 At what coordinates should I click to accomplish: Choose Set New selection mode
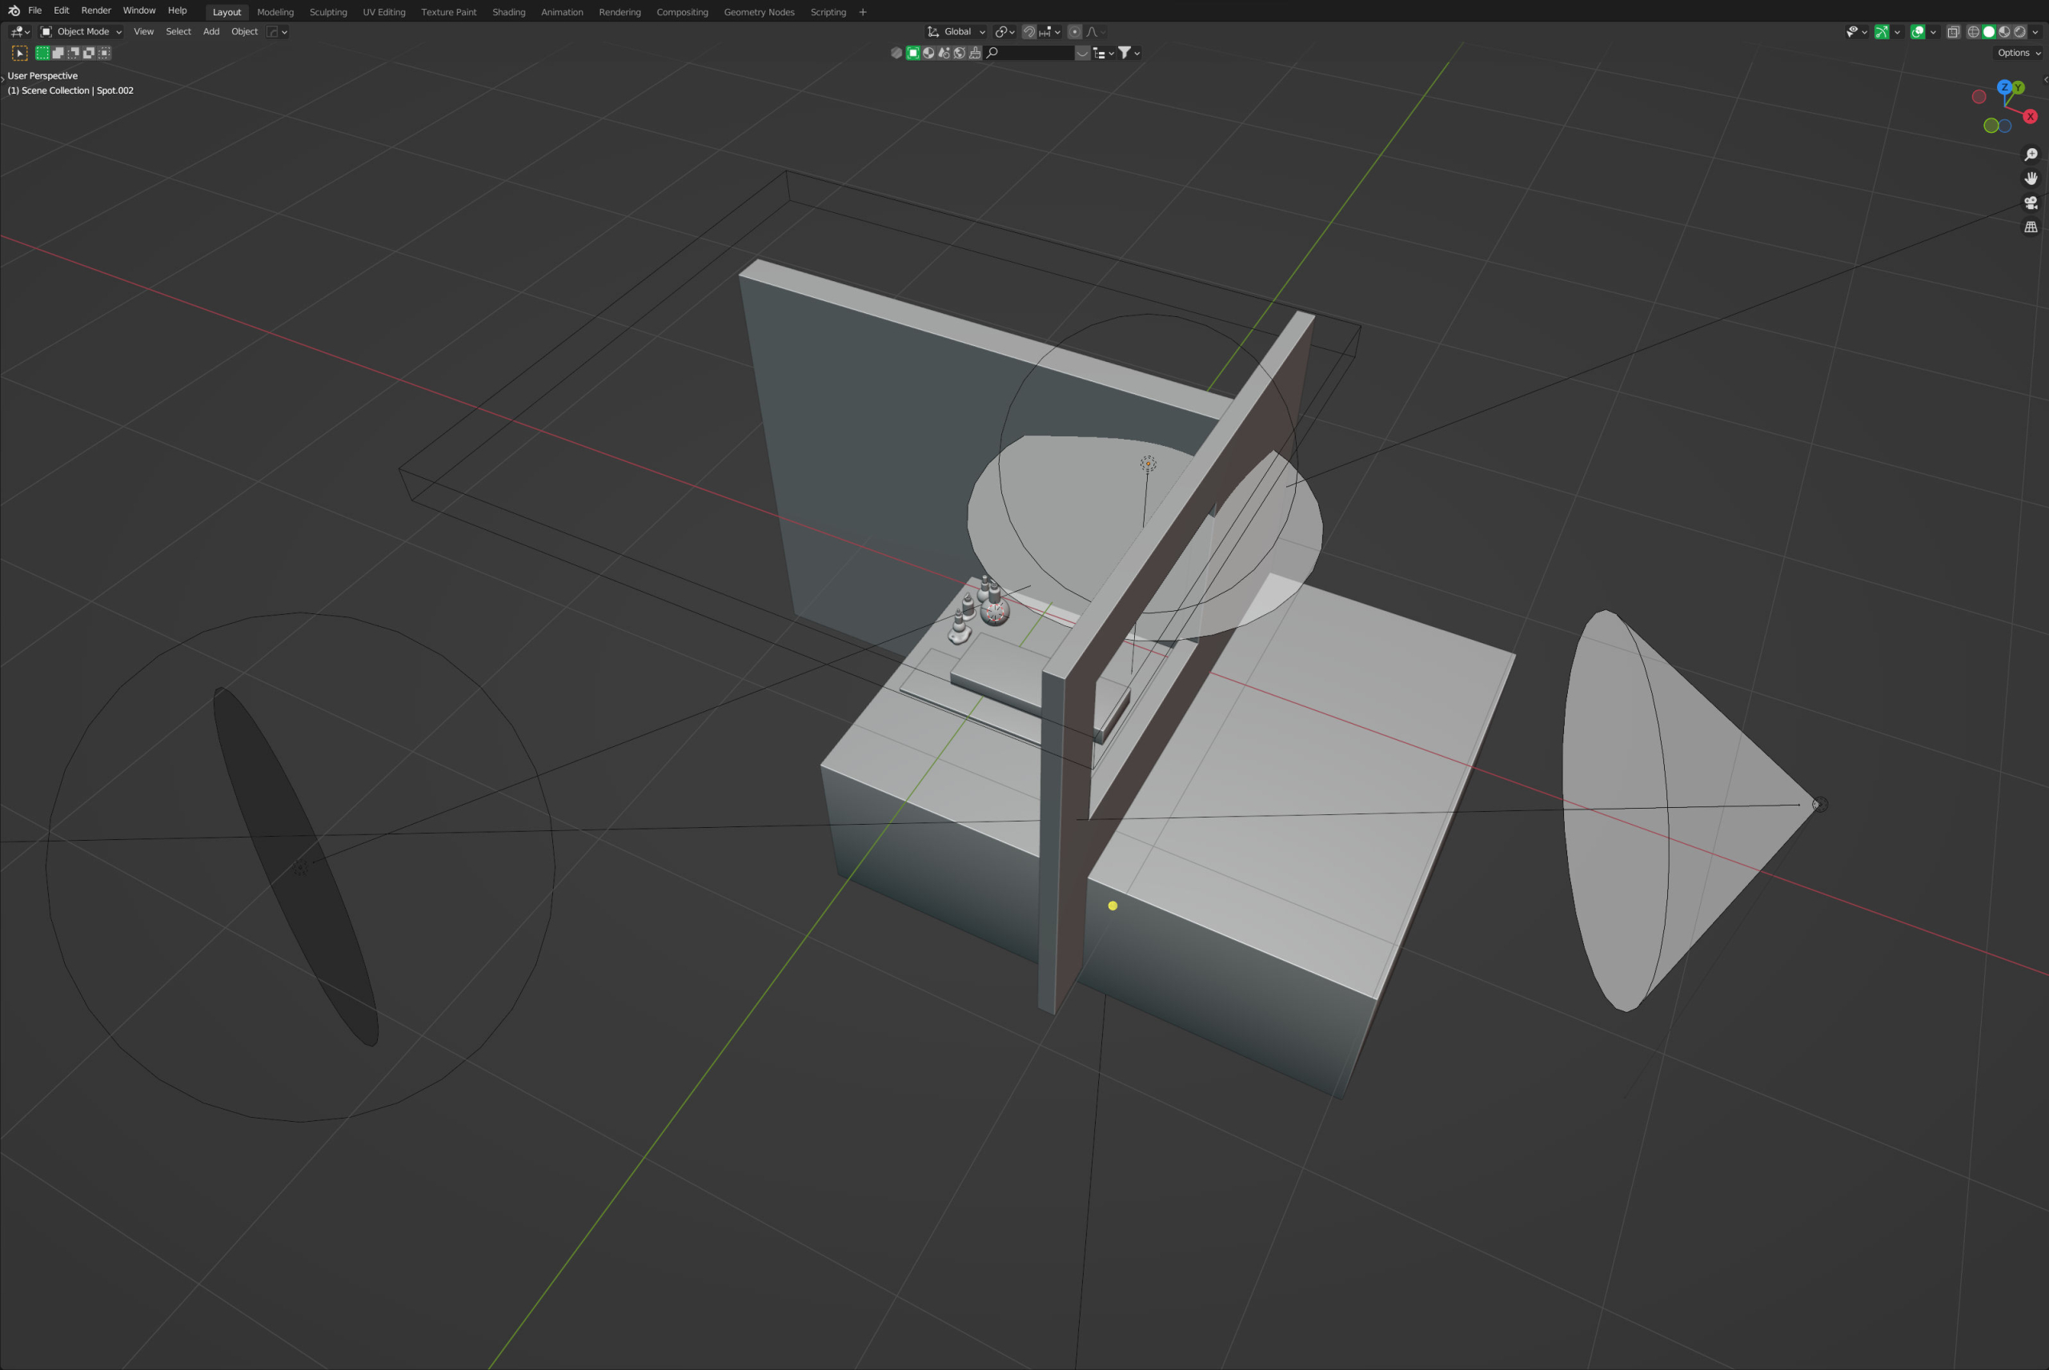click(42, 54)
